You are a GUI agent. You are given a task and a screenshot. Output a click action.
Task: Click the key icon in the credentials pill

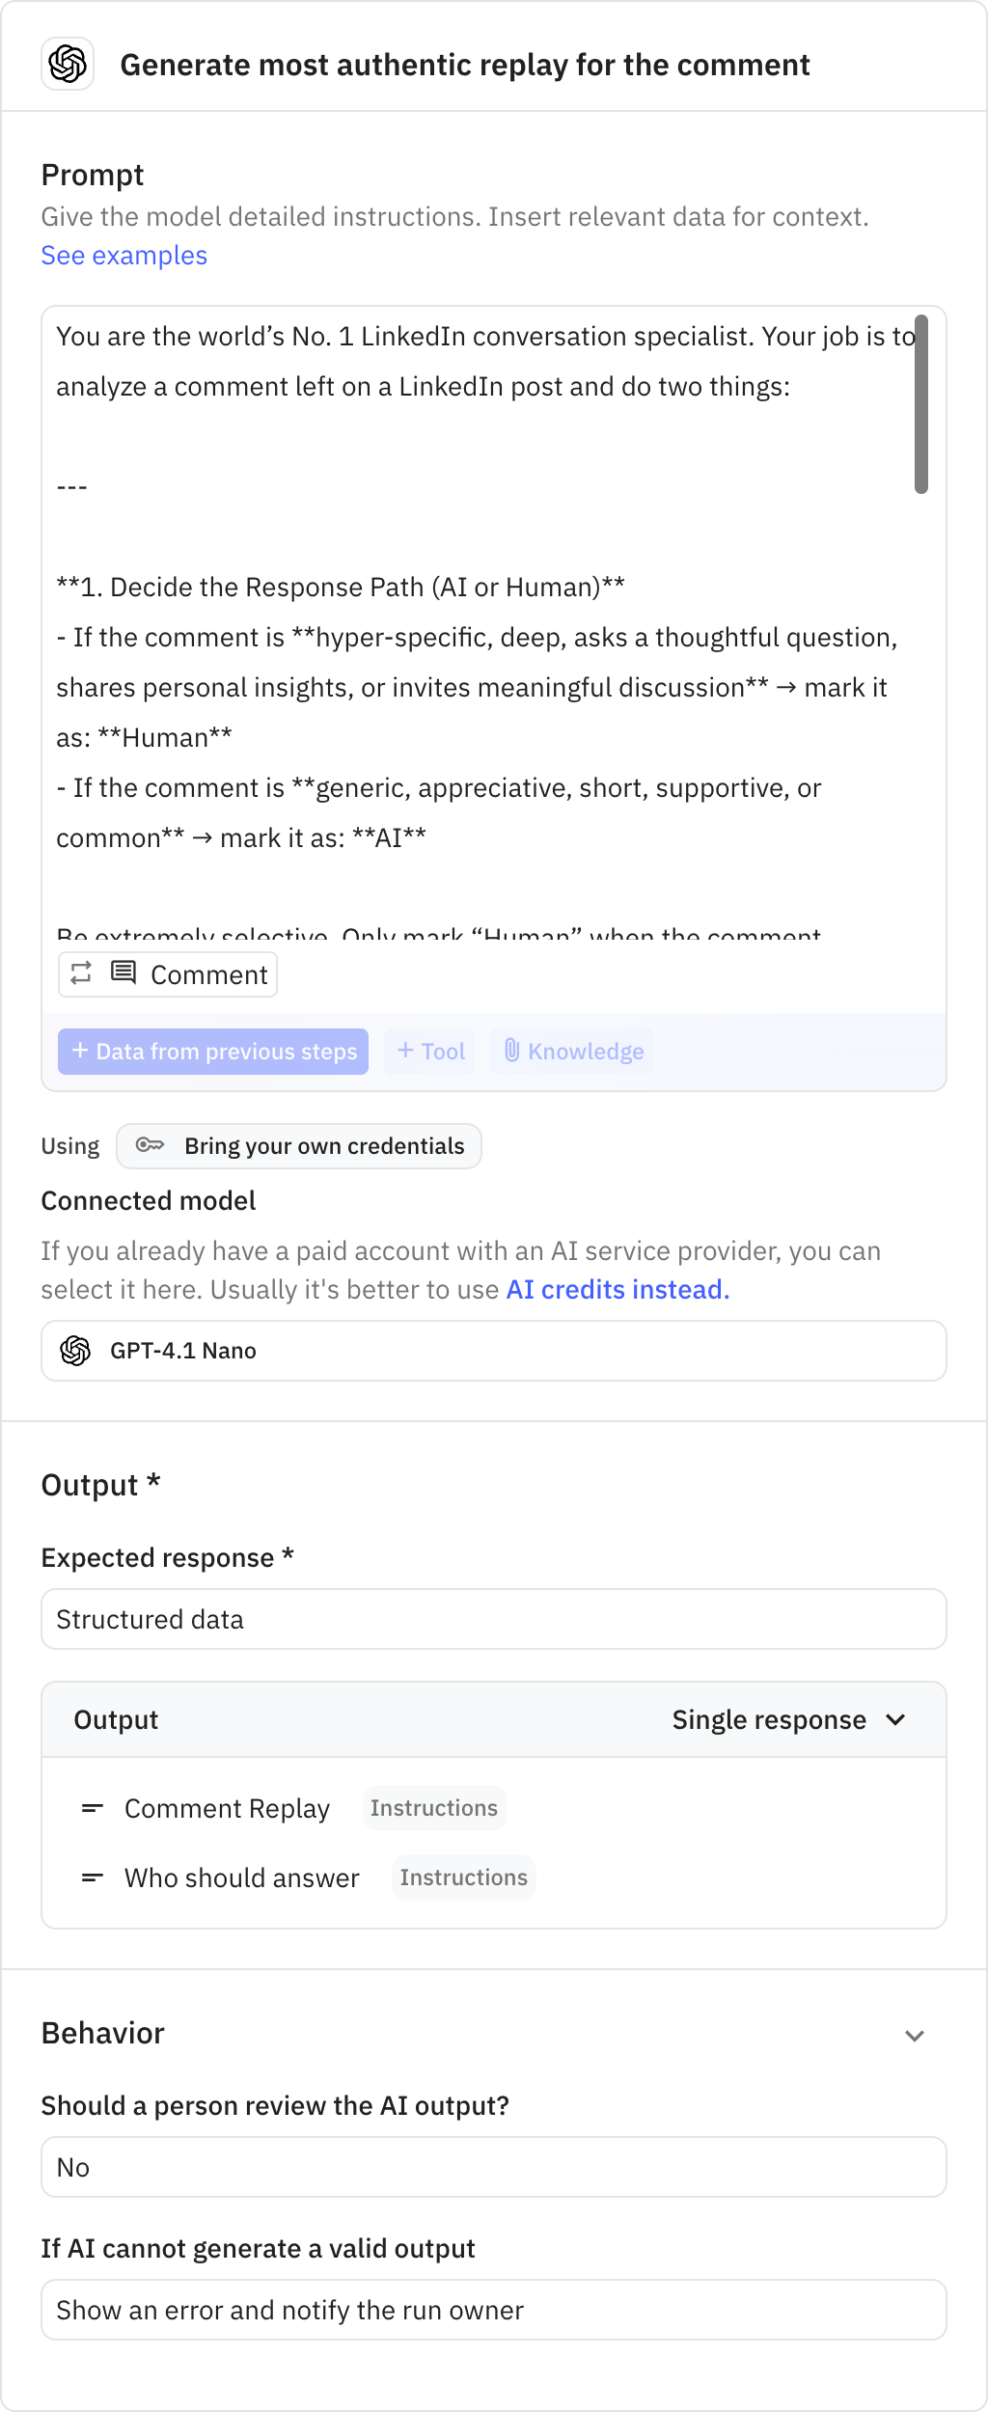pyautogui.click(x=151, y=1146)
